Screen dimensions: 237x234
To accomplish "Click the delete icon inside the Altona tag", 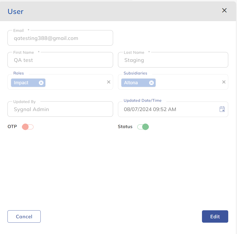I will click(151, 83).
